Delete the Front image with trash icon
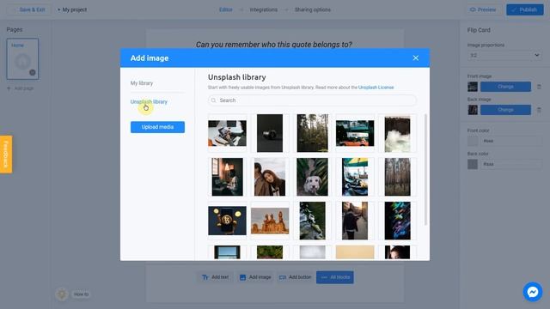The image size is (550, 309). 539,87
